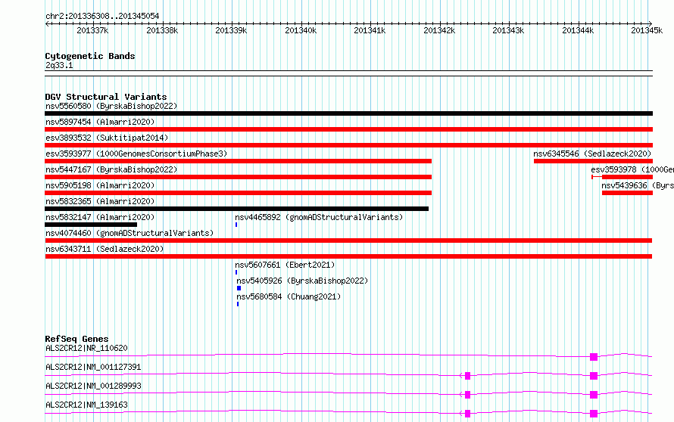Viewport: 674px width, 422px height.
Task: Select NM_139163 exon near 201342k
Action: (468, 414)
